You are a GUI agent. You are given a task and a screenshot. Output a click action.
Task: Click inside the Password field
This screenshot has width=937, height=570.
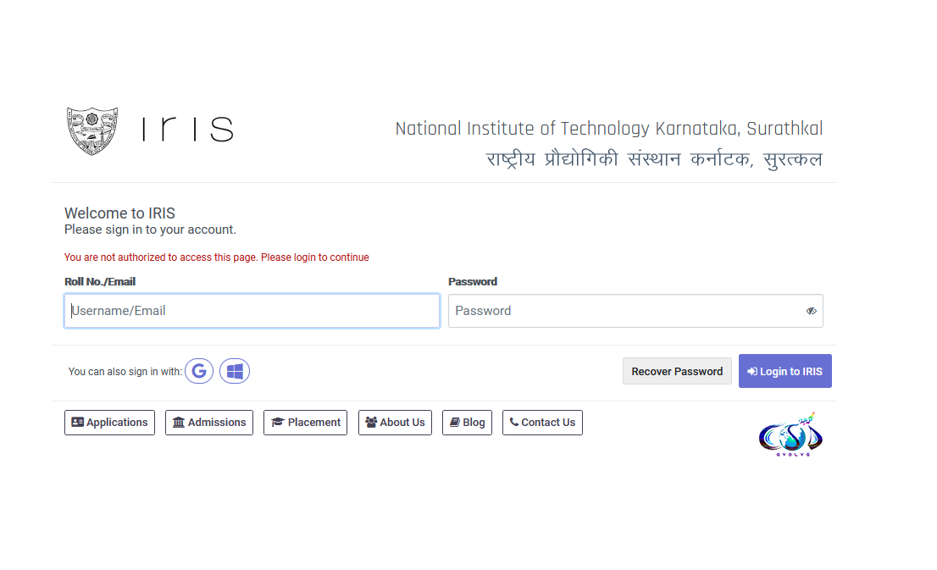[x=627, y=311]
